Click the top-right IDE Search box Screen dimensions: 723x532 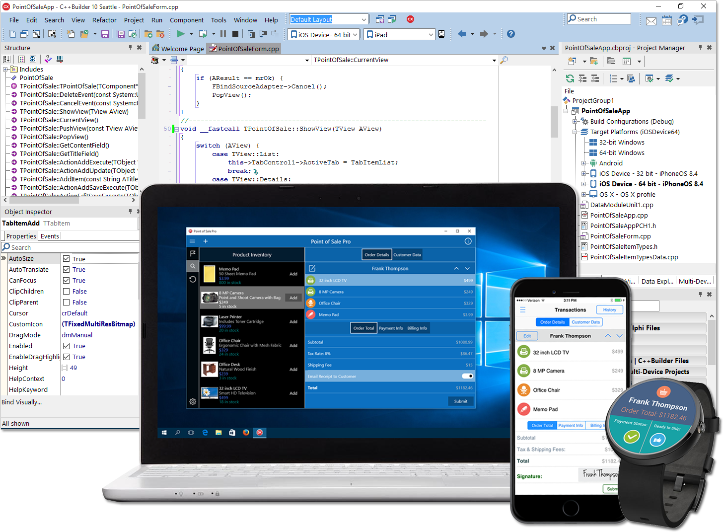click(x=599, y=19)
